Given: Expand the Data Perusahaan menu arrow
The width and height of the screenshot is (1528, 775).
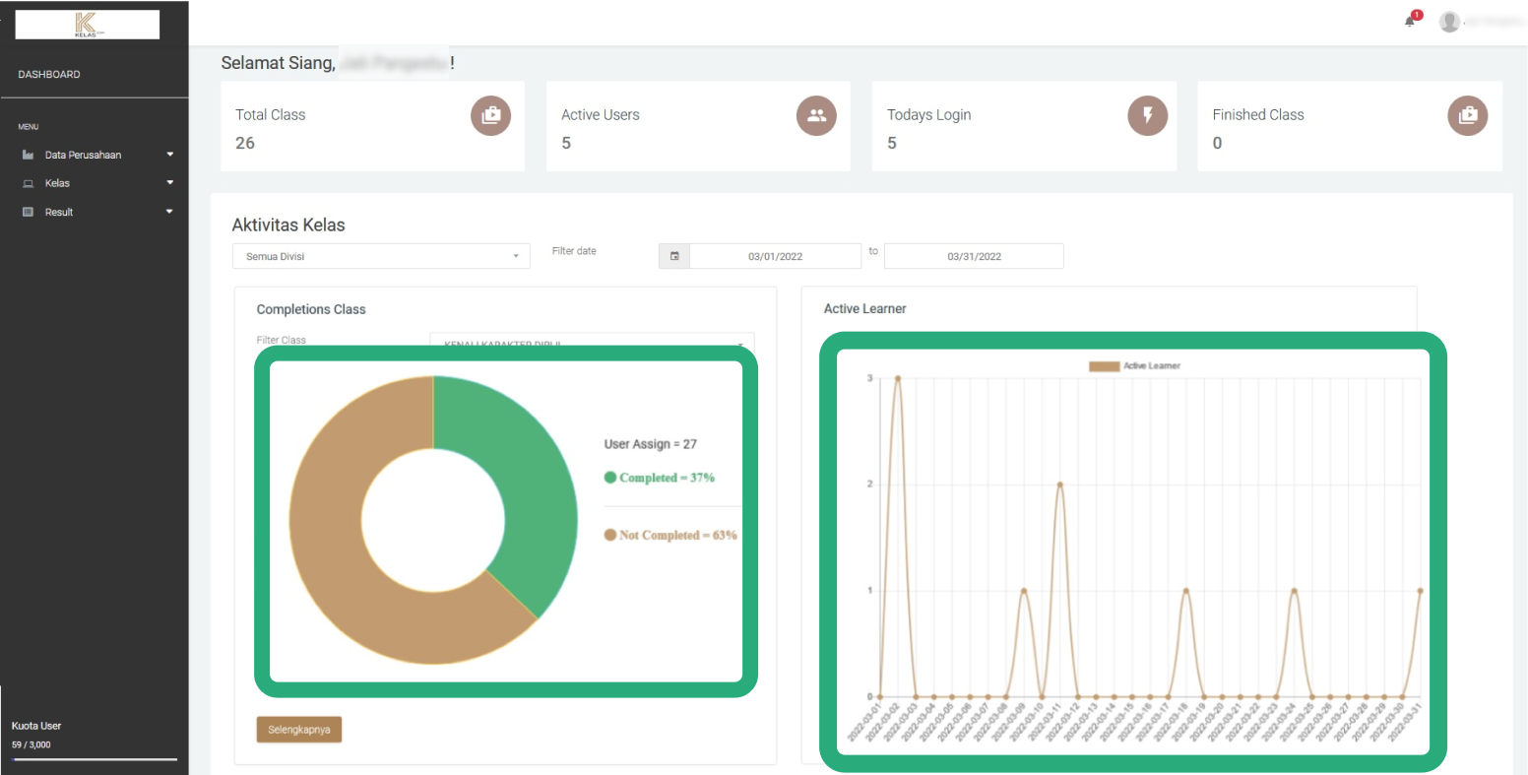Looking at the screenshot, I should (170, 155).
